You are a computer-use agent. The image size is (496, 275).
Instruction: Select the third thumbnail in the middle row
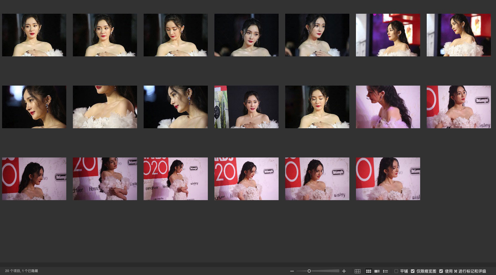pos(176,107)
